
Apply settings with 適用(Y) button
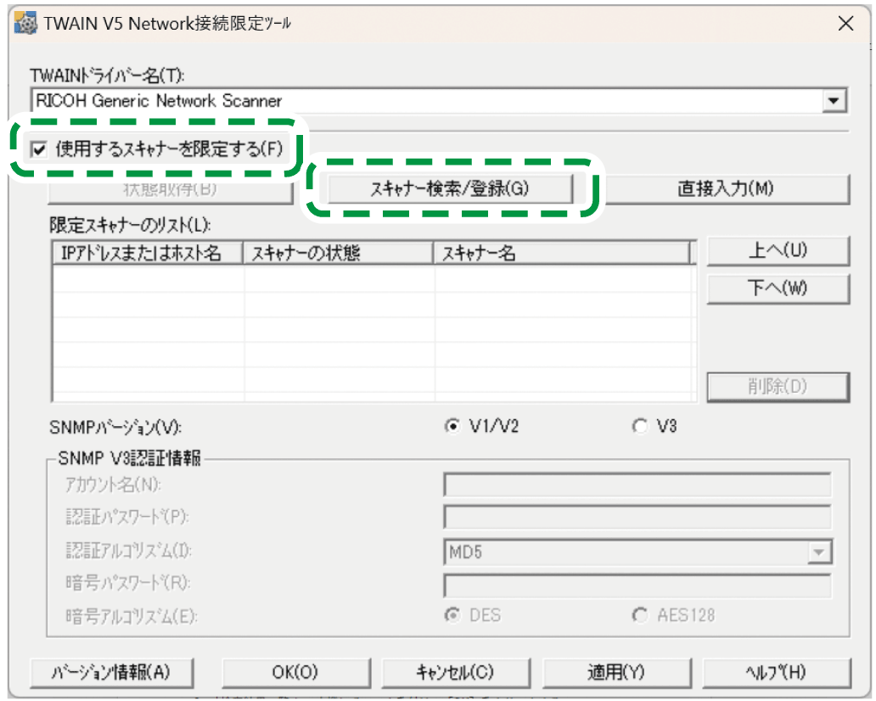[x=615, y=672]
